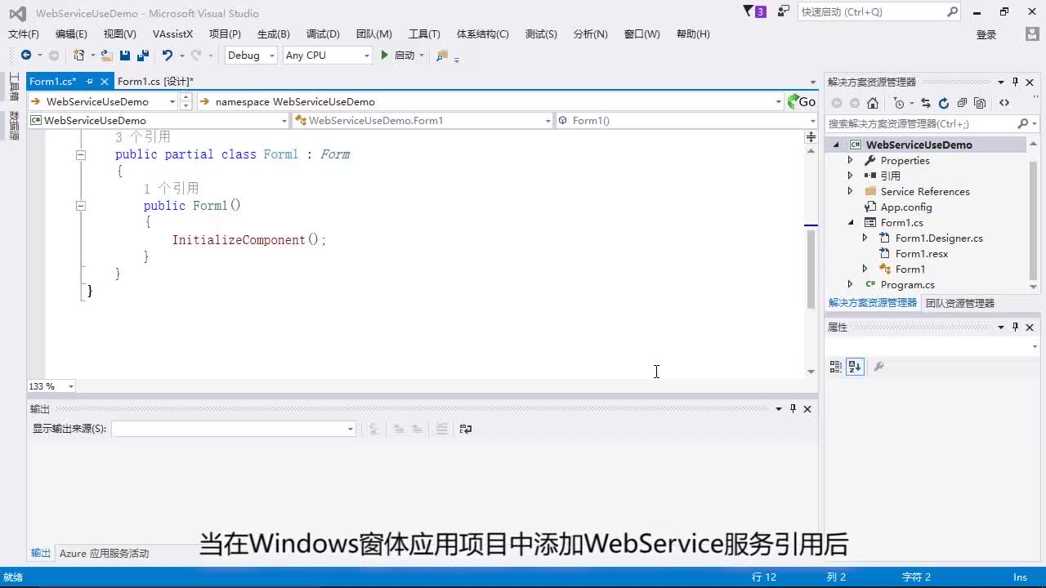Open the 133 % zoom dropdown

coord(51,386)
